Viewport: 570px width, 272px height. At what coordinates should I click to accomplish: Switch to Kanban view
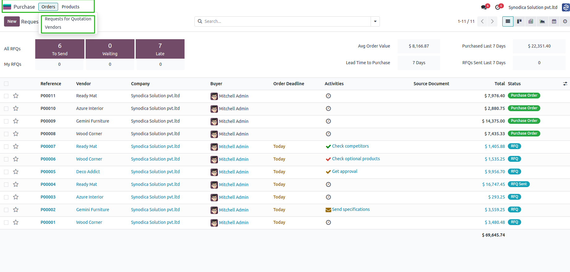pos(519,21)
